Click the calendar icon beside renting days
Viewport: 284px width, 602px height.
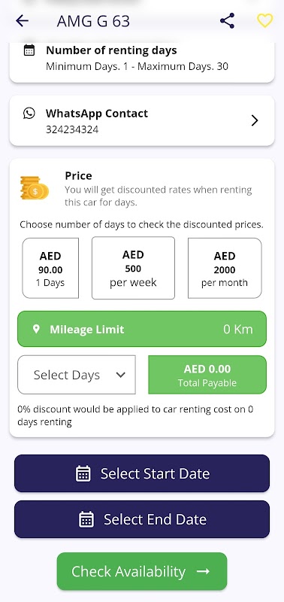(29, 50)
